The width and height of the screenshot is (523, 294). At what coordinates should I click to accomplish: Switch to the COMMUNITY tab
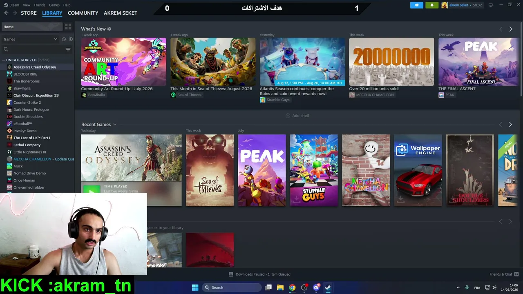(83, 13)
